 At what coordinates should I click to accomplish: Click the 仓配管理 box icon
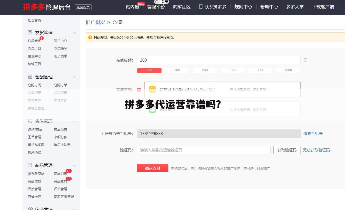tap(30, 77)
